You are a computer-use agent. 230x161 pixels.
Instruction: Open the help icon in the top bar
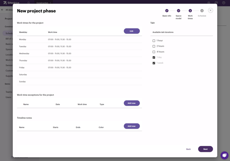(224, 3)
